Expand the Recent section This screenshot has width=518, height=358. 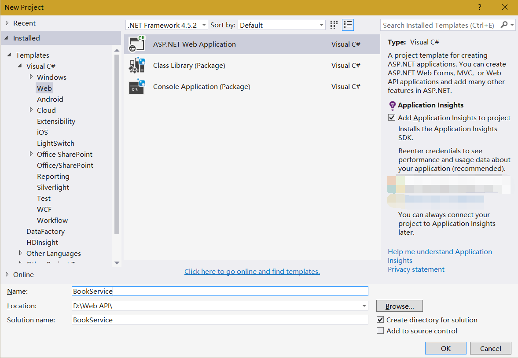(x=7, y=23)
